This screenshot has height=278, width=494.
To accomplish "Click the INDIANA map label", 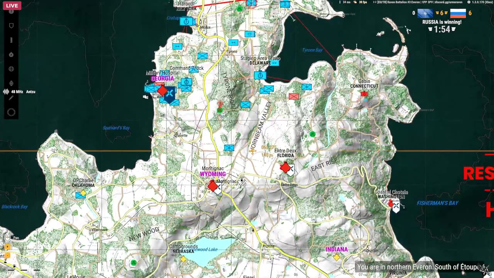I will (337, 250).
